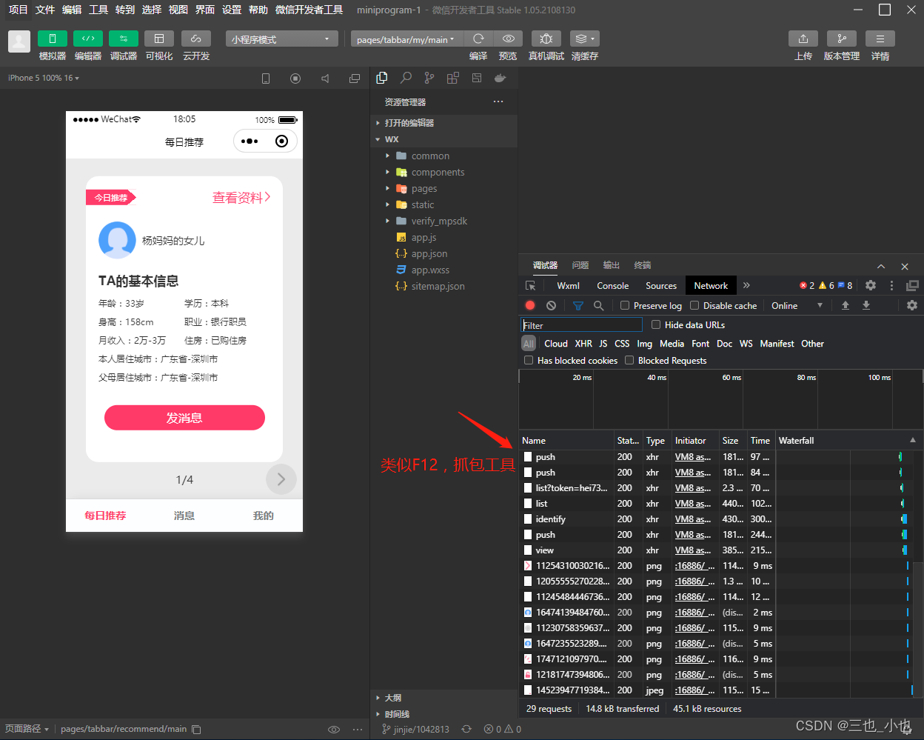924x740 pixels.
Task: Open the explorer files icon in sidebar
Action: click(x=382, y=78)
